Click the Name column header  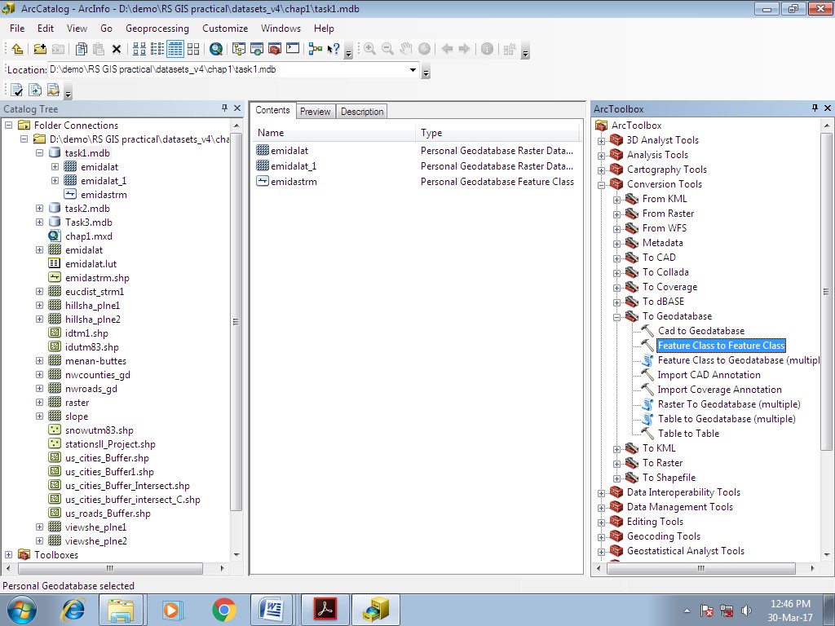click(333, 133)
